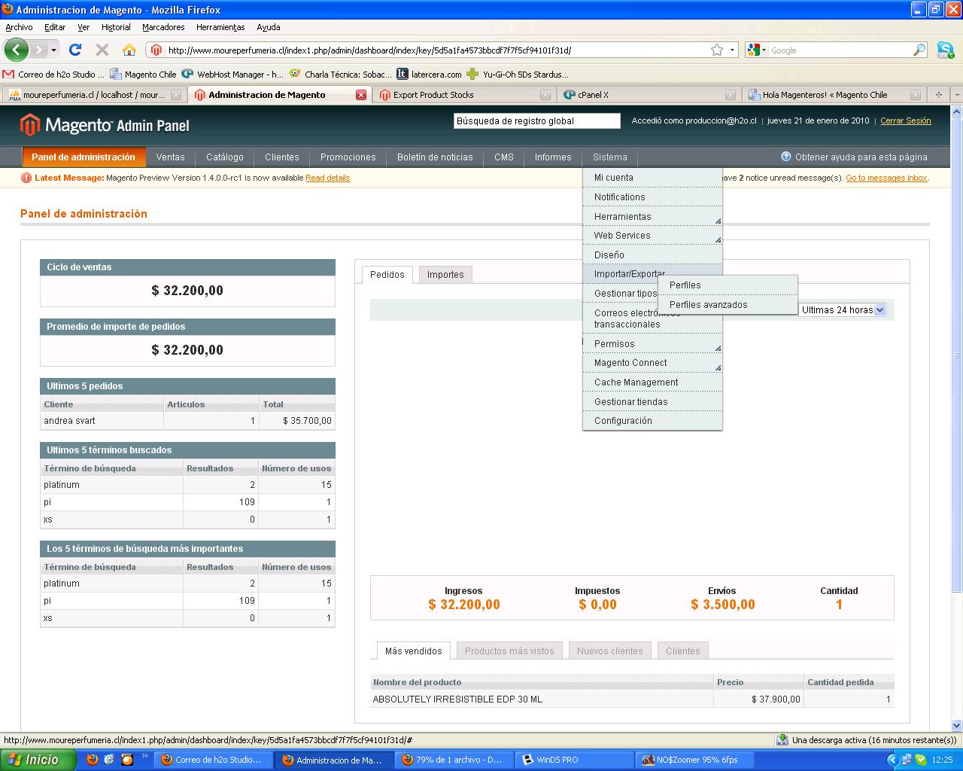Click the Magento Admin Panel logo

tap(105, 125)
